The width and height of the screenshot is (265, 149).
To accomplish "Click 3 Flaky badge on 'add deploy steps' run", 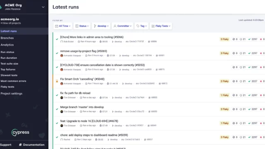I will point(224,137).
